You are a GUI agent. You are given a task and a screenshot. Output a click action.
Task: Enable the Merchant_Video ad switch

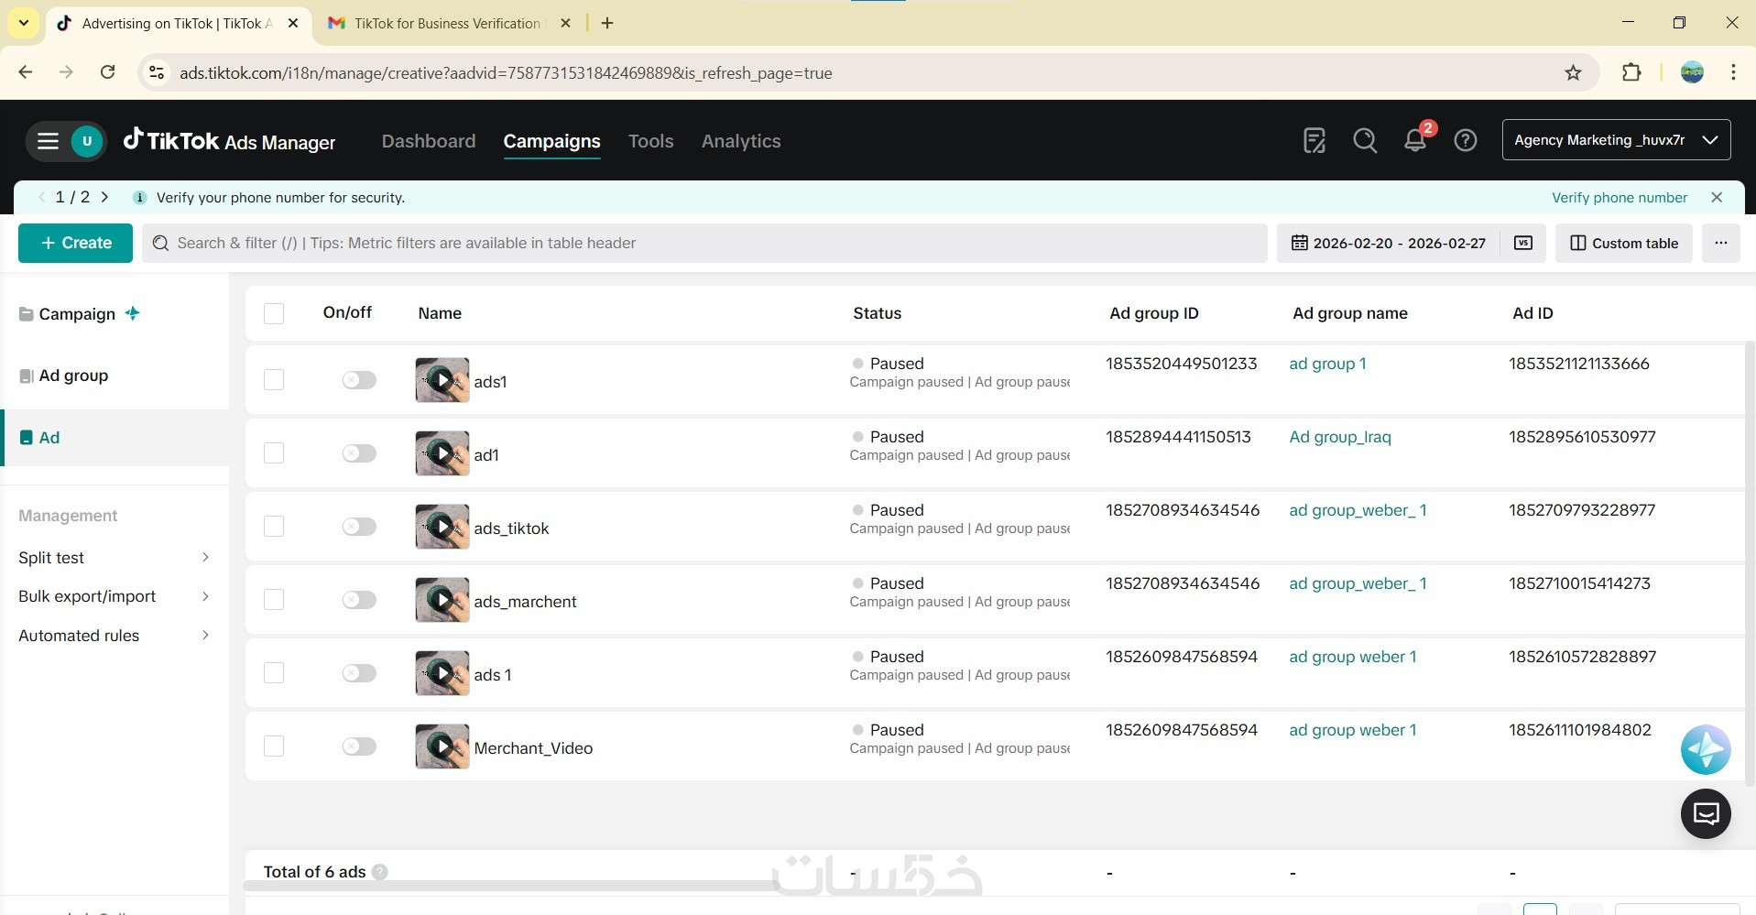[x=359, y=746]
